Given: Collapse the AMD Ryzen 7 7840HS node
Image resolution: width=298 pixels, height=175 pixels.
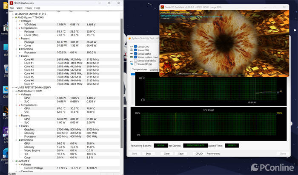Looking at the screenshot, I should (13, 17).
